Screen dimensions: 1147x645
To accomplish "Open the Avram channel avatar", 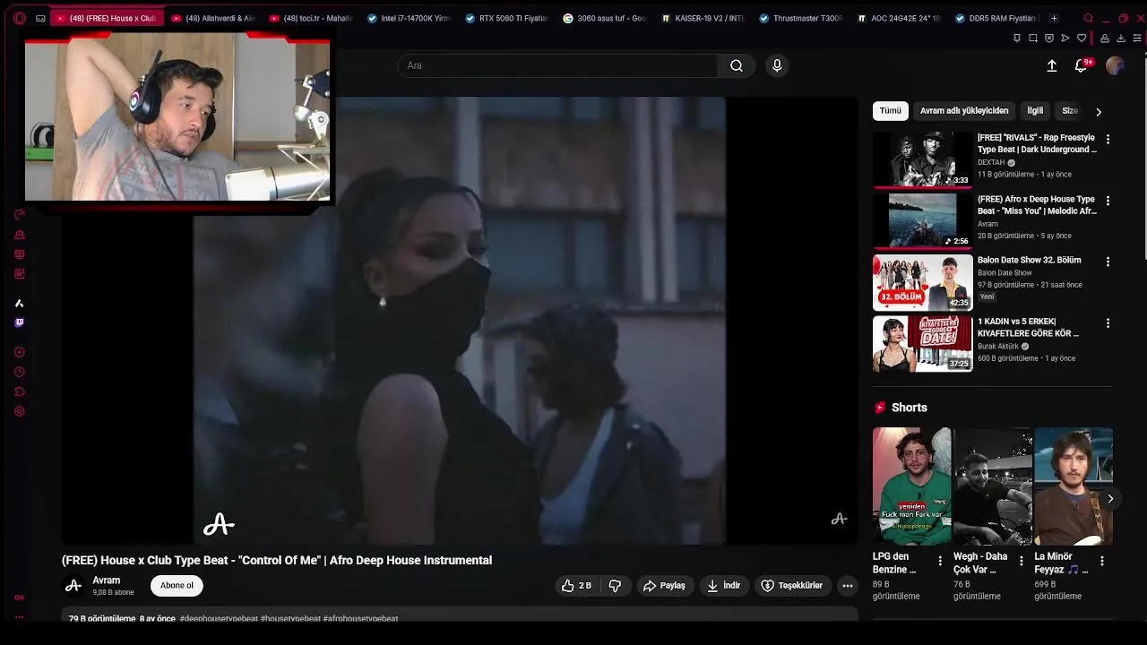I will point(73,585).
